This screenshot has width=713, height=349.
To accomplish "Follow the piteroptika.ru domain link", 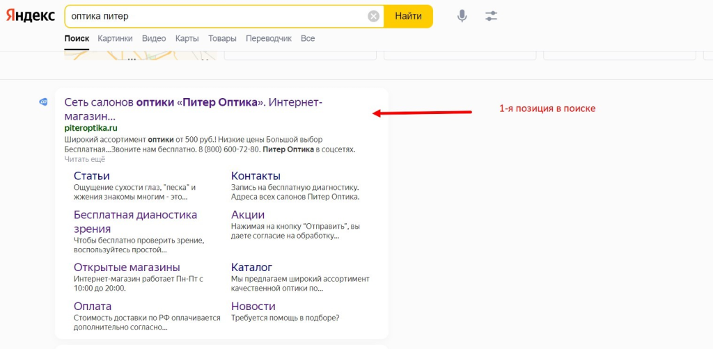I will click(x=91, y=128).
